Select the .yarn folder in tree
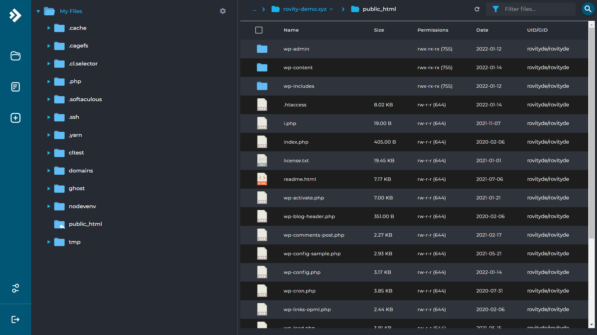This screenshot has width=597, height=335. pos(75,135)
